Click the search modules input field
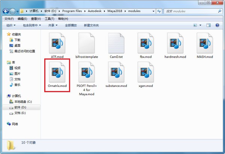 (x=192, y=11)
